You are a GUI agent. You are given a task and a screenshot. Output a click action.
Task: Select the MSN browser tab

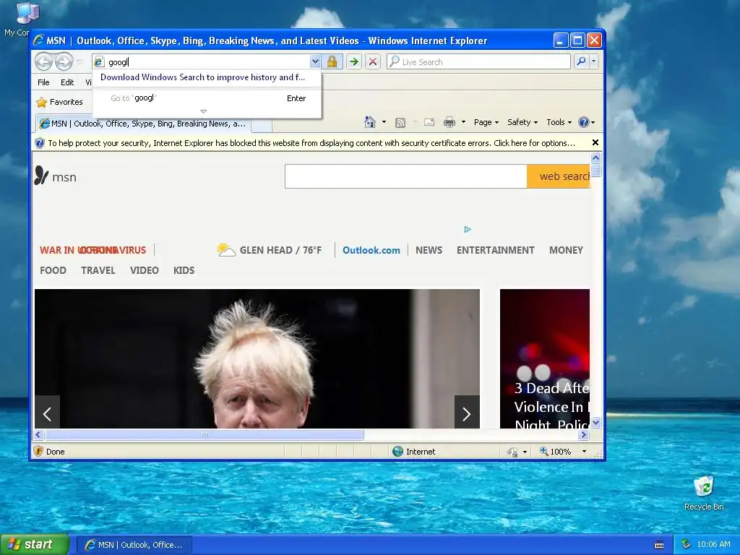point(143,124)
